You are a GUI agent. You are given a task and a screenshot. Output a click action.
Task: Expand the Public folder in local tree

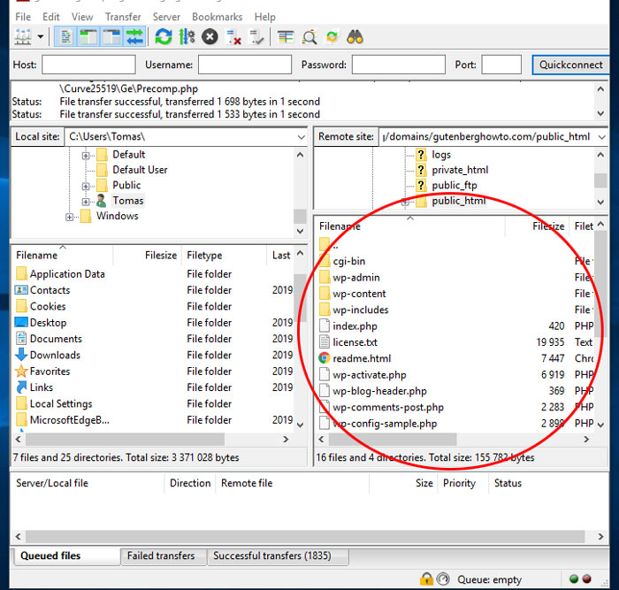(86, 186)
